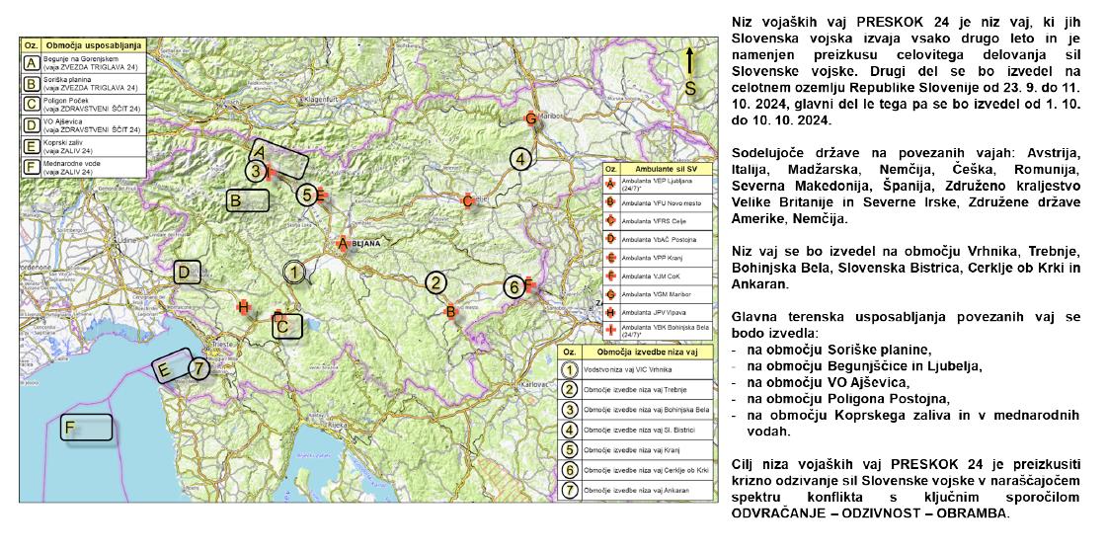Click legend cross for Ambulanta VJM CoK
The image size is (1107, 551).
610,275
